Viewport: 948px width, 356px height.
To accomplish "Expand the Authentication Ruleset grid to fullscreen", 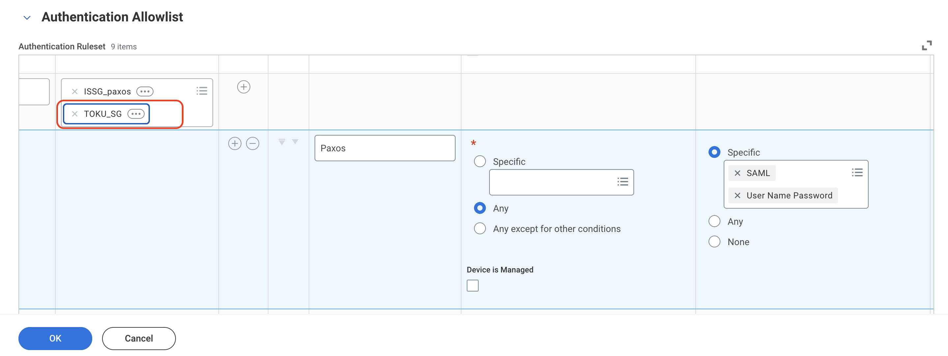I will [x=927, y=46].
